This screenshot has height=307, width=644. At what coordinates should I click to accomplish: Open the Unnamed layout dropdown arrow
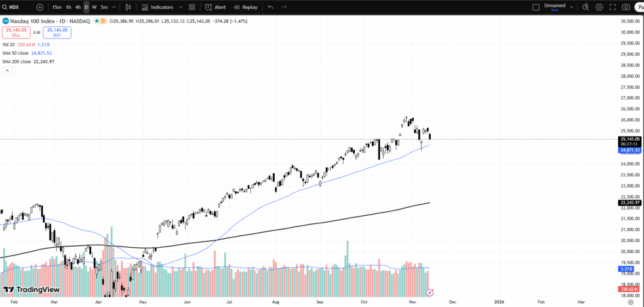point(571,7)
